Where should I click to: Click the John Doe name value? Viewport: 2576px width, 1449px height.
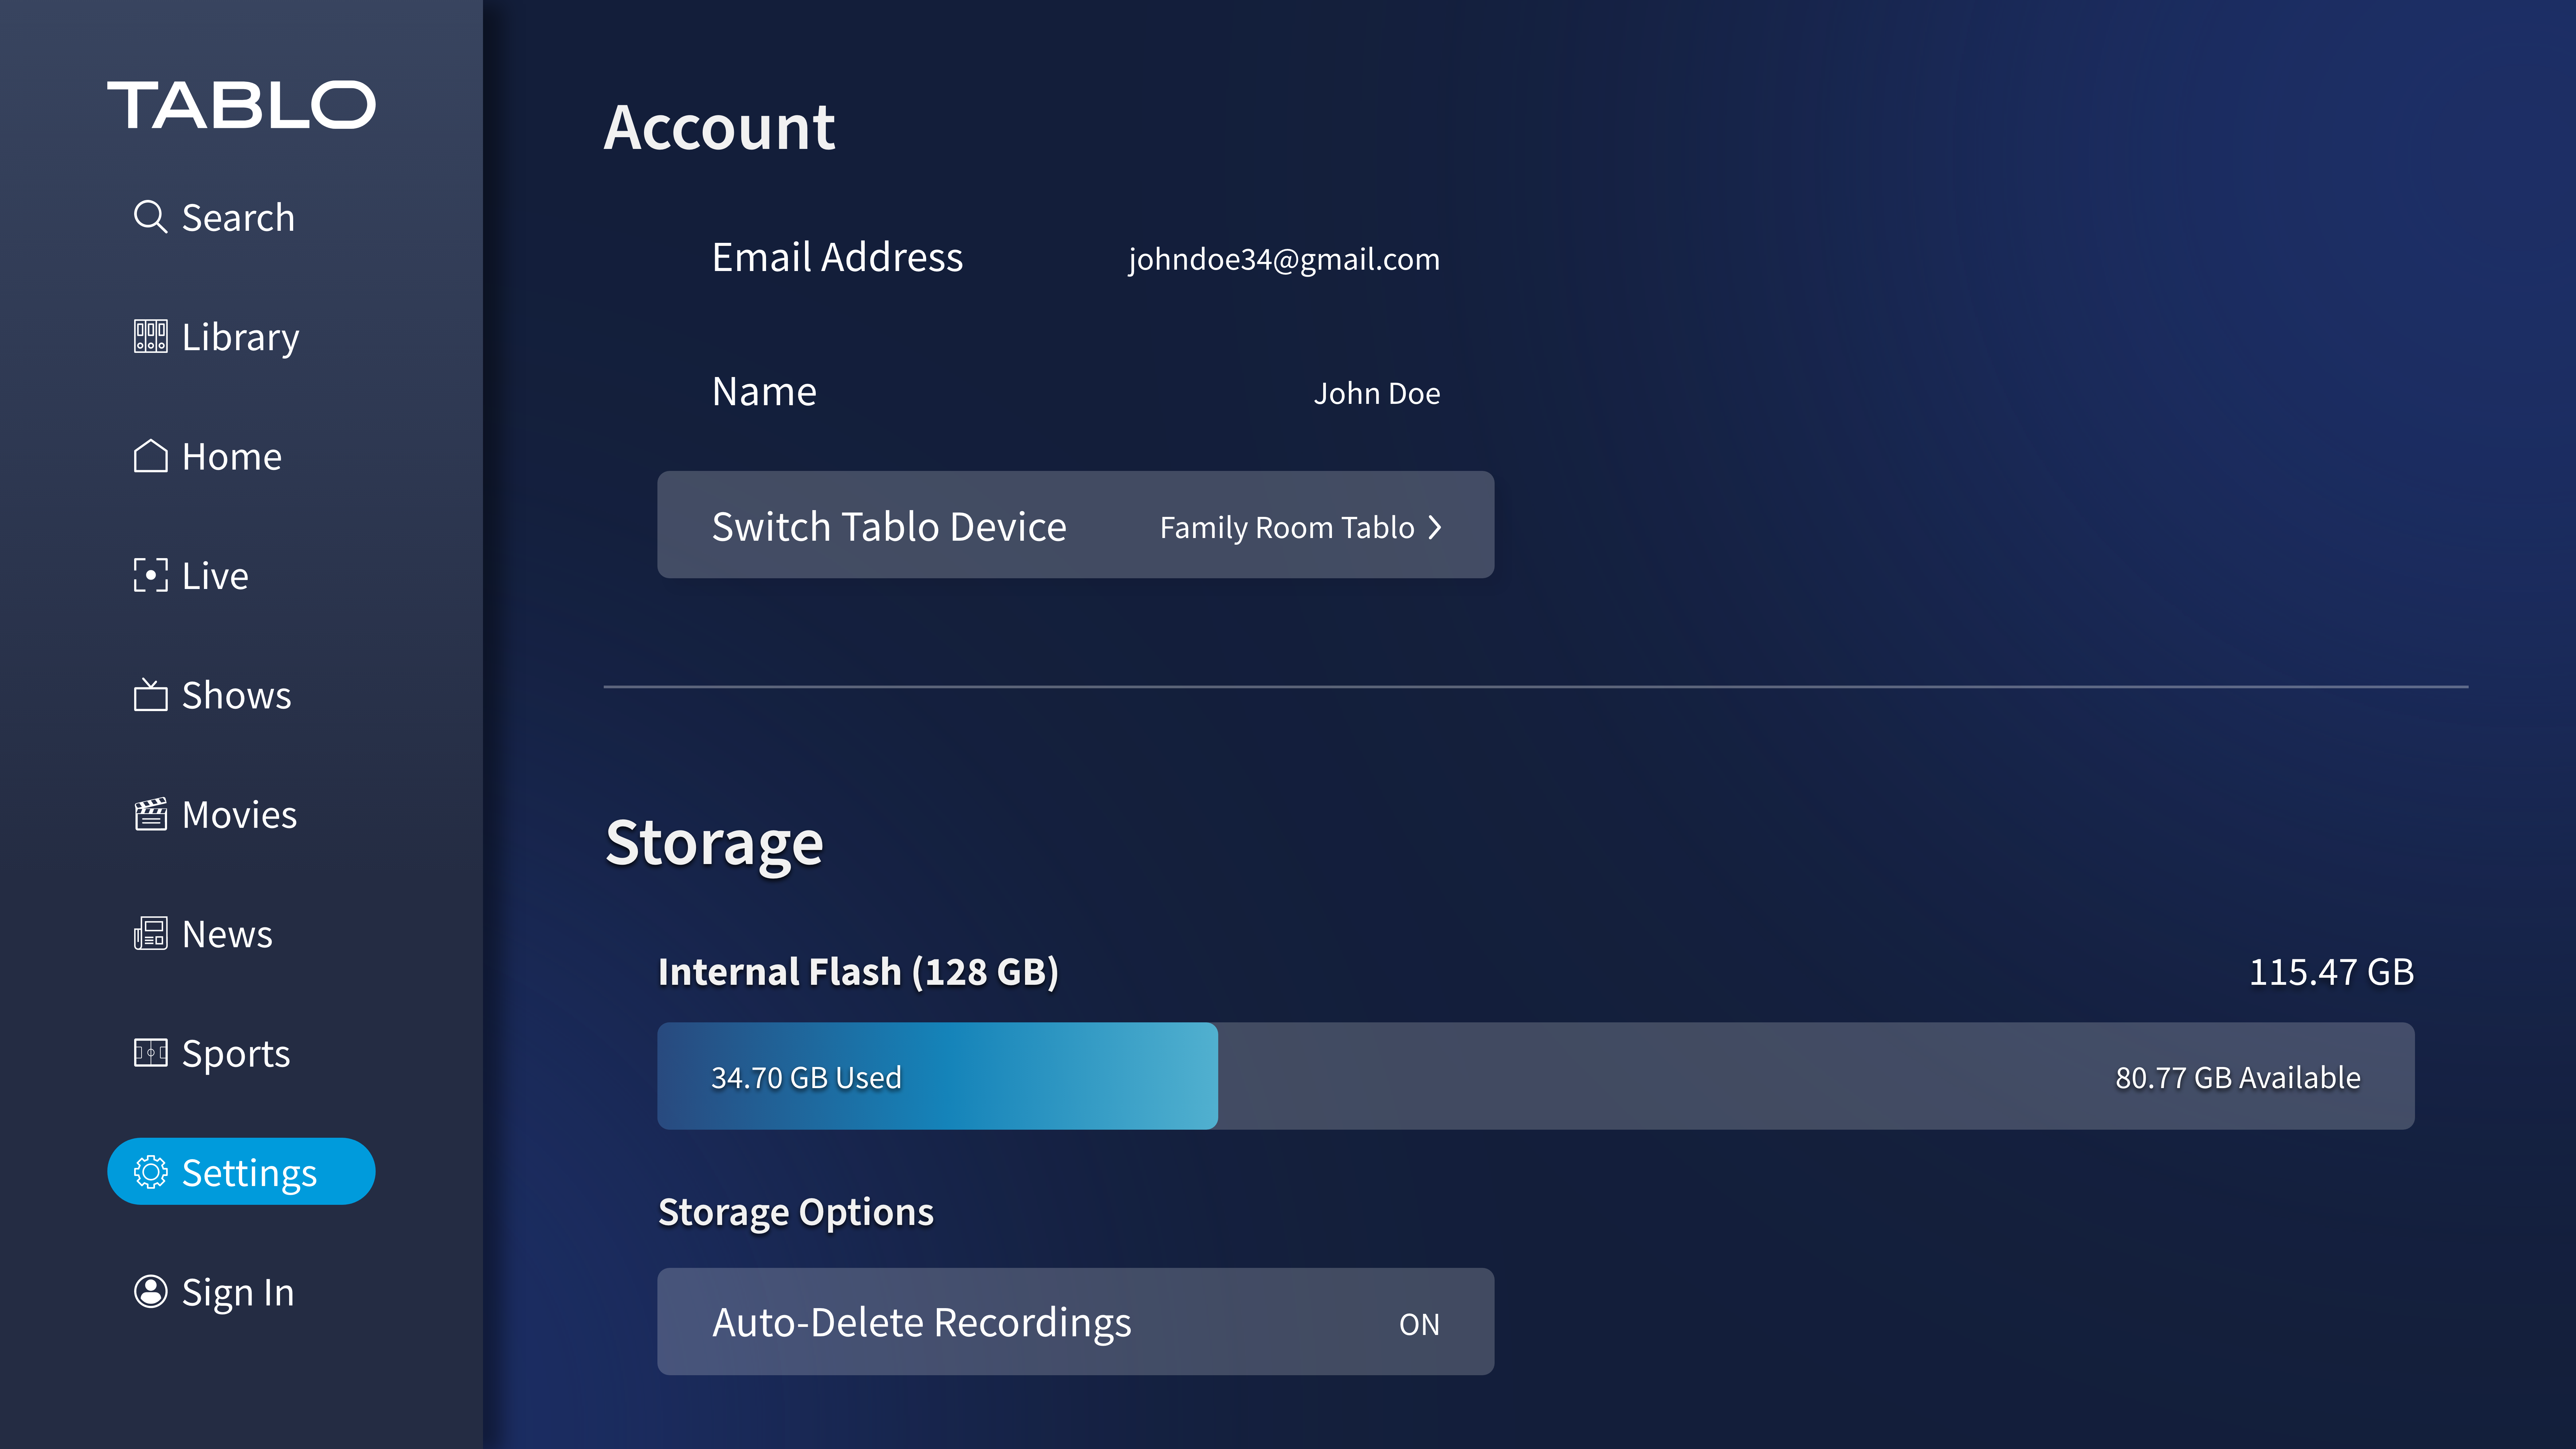(1377, 393)
